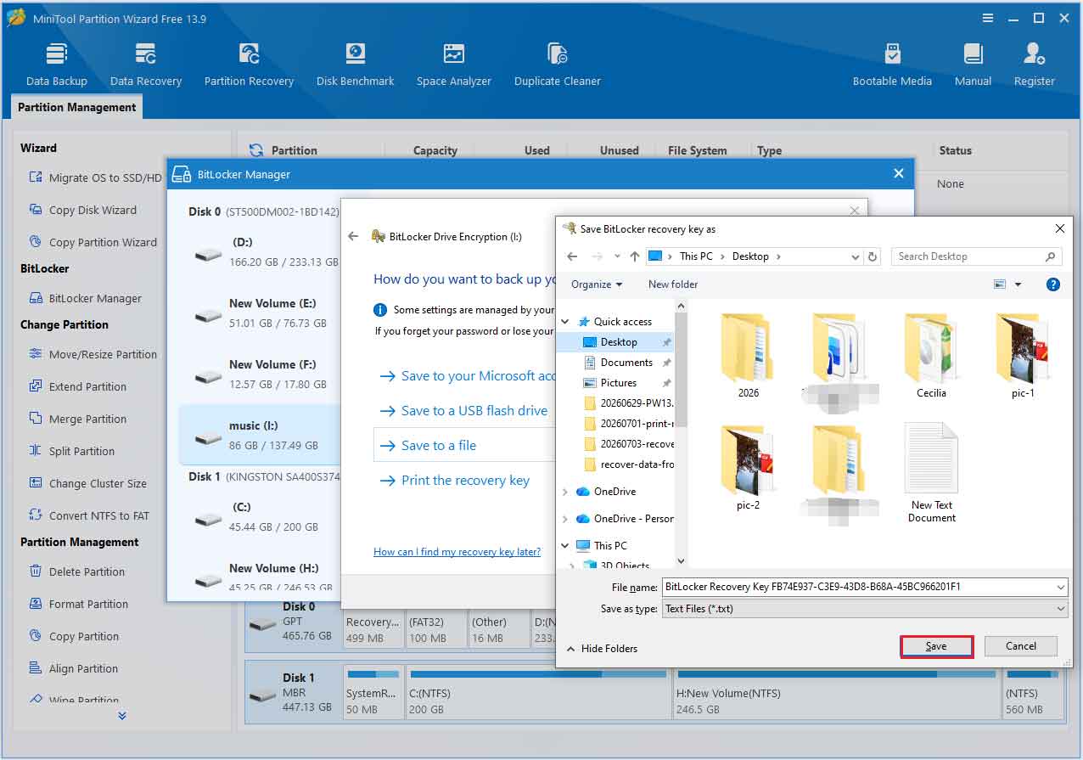This screenshot has width=1083, height=760.
Task: Expand the address bar history dropdown
Action: pyautogui.click(x=855, y=256)
